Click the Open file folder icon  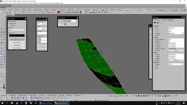(4, 12)
